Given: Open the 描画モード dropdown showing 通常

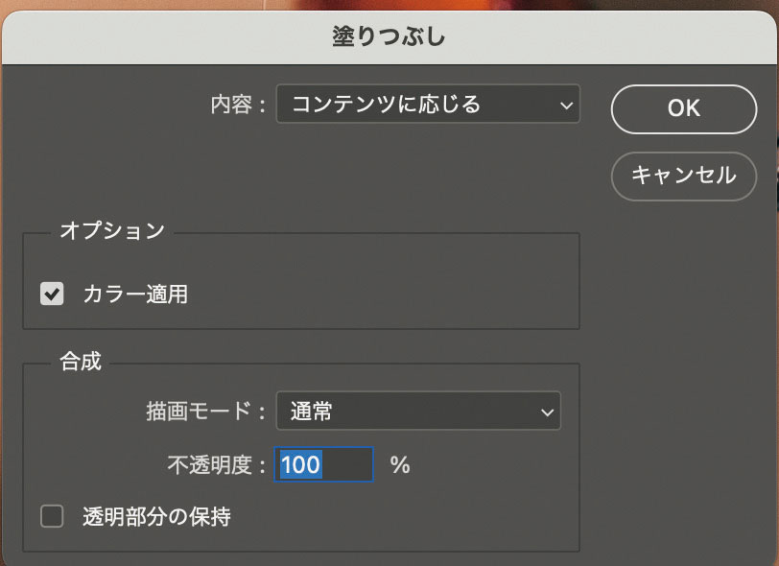Looking at the screenshot, I should [x=418, y=412].
